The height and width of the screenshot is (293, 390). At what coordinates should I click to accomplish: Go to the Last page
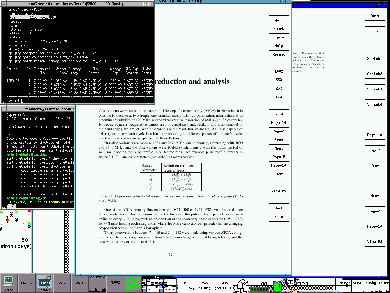279,174
